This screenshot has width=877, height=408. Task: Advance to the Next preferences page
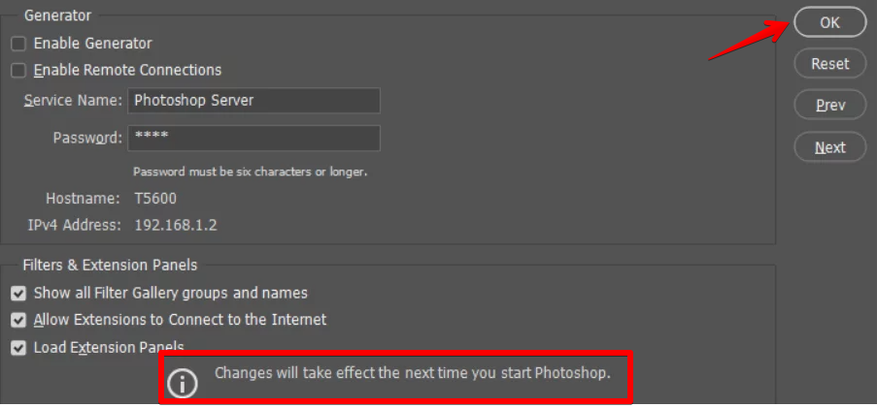(829, 147)
